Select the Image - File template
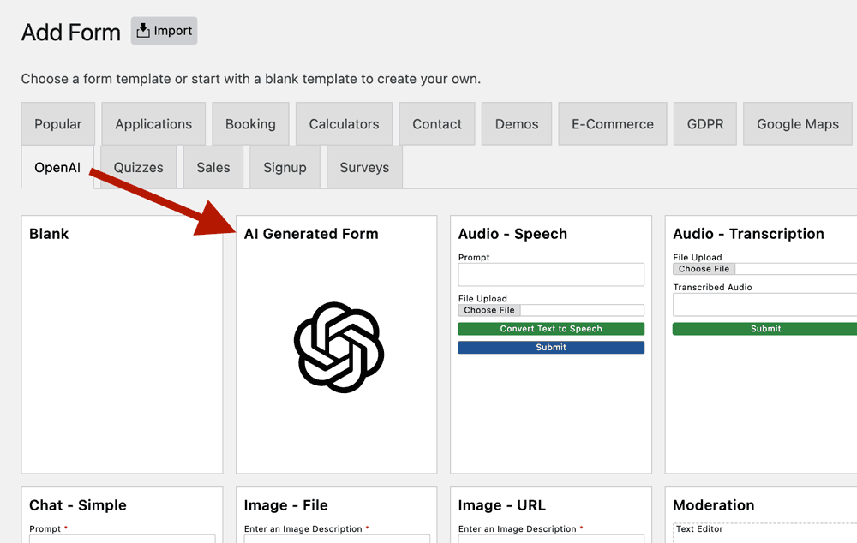 [x=336, y=515]
